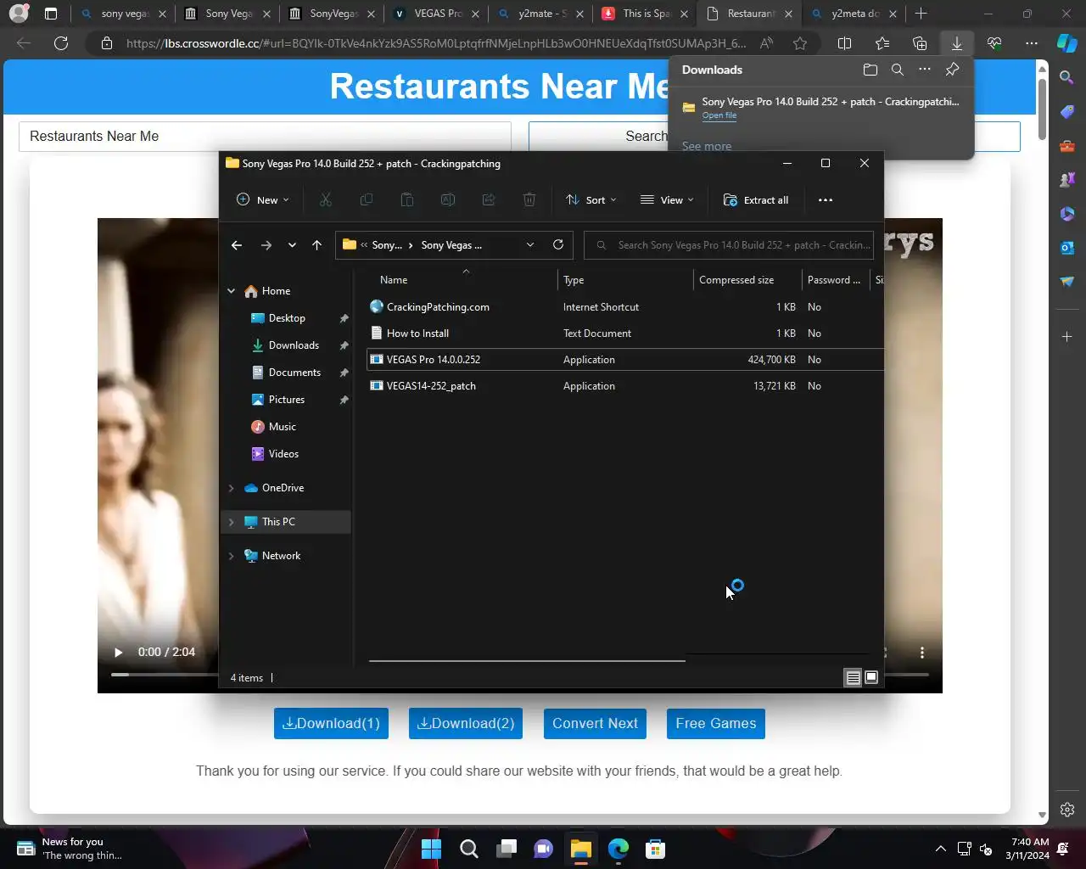Open the Sort dropdown menu
This screenshot has height=869, width=1086.
click(x=591, y=200)
